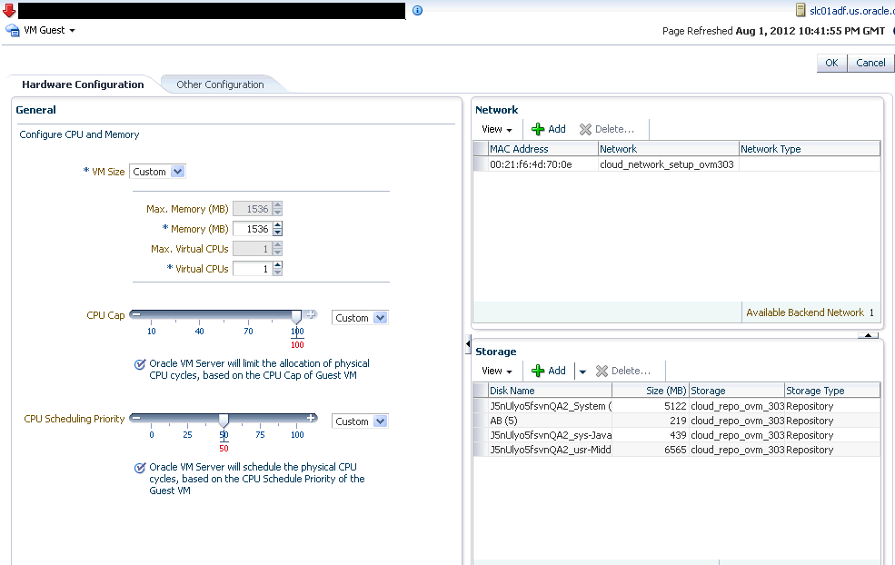The height and width of the screenshot is (565, 895).
Task: Click the CPU Cap slider thumb
Action: click(x=296, y=317)
